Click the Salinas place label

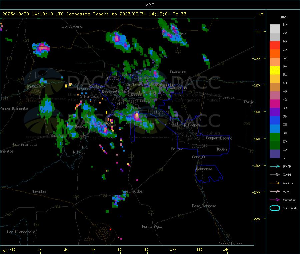58,136
